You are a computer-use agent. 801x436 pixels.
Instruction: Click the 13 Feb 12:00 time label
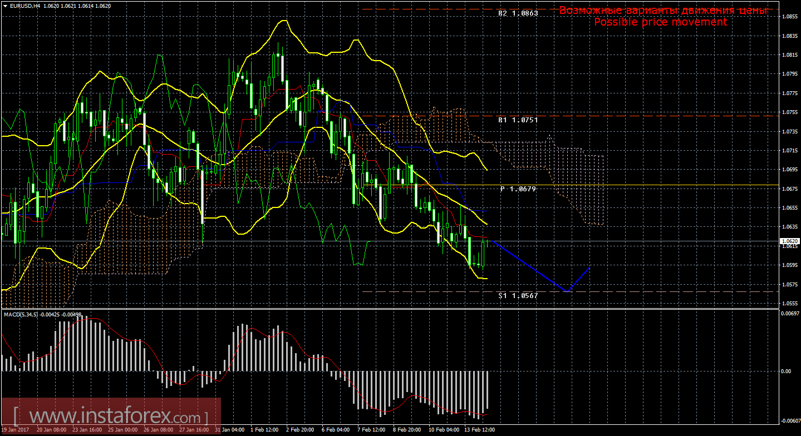tap(479, 430)
